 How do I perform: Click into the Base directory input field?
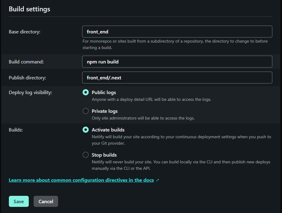pos(177,32)
